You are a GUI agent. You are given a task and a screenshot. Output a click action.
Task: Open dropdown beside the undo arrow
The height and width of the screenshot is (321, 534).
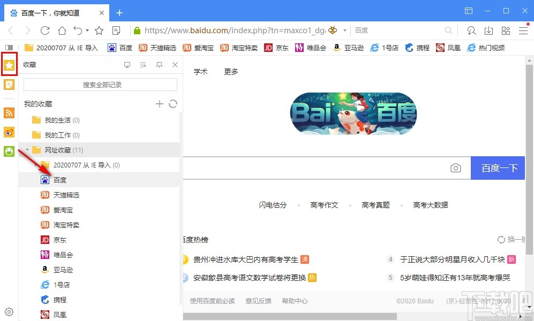pos(87,30)
